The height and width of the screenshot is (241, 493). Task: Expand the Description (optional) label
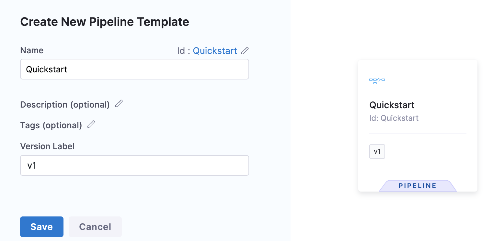(x=65, y=105)
